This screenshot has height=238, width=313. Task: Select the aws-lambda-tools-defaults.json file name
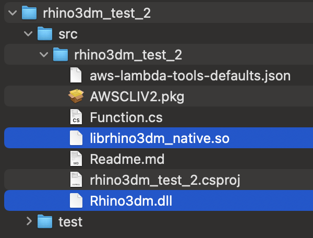190,76
